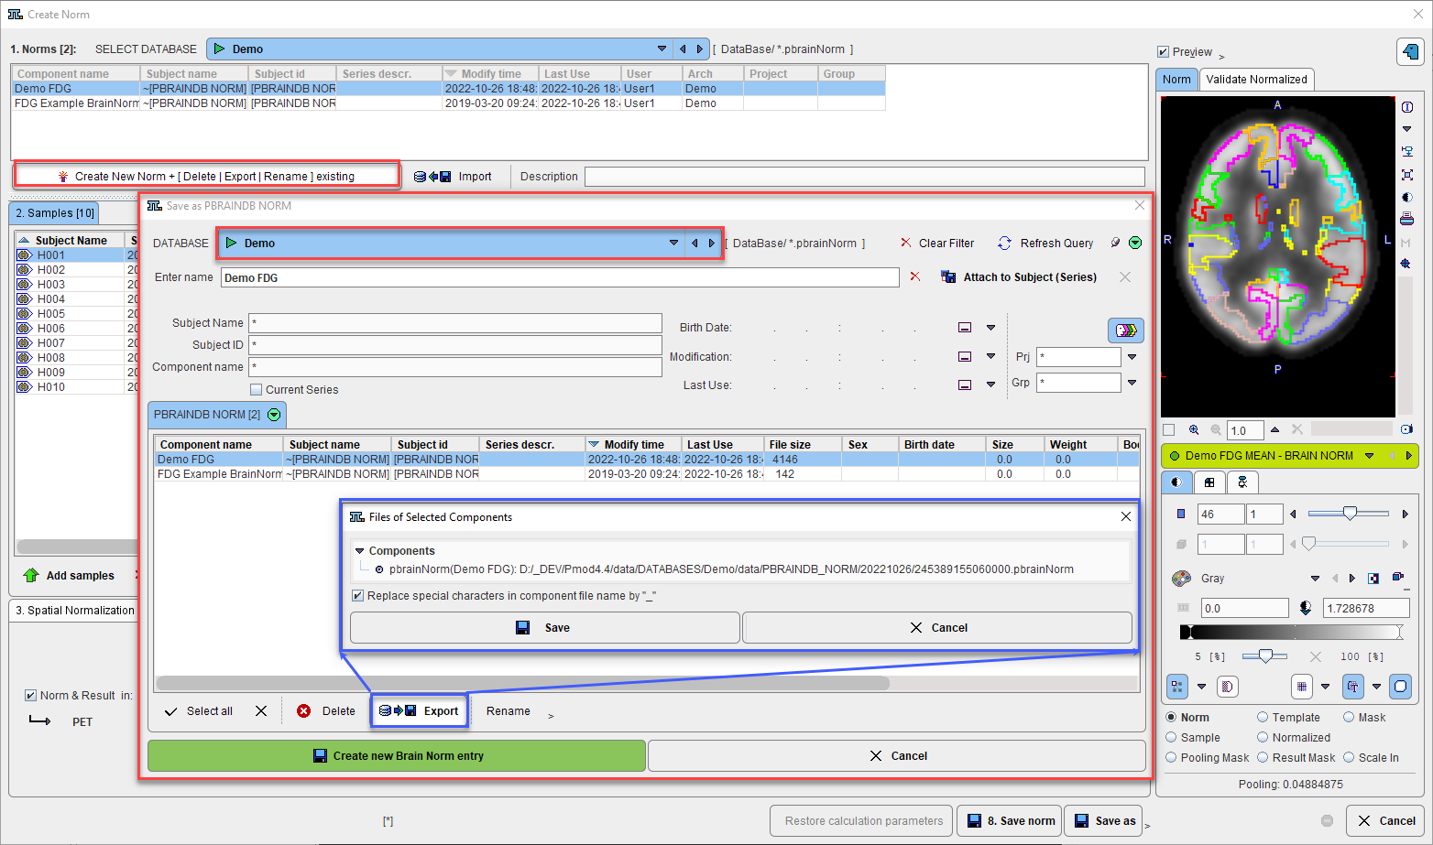
Task: Click the interpolation icon before rounded square icon
Action: click(1352, 686)
